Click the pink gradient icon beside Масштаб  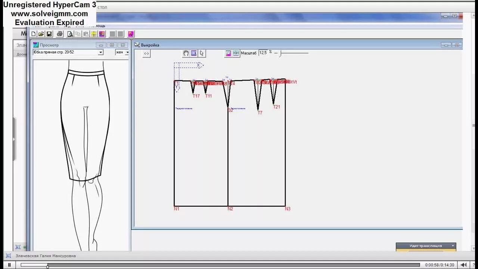[228, 53]
